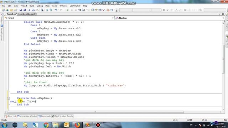Open the Find Symbol Results panel tab
This screenshot has width=228, height=128.
[x=63, y=116]
